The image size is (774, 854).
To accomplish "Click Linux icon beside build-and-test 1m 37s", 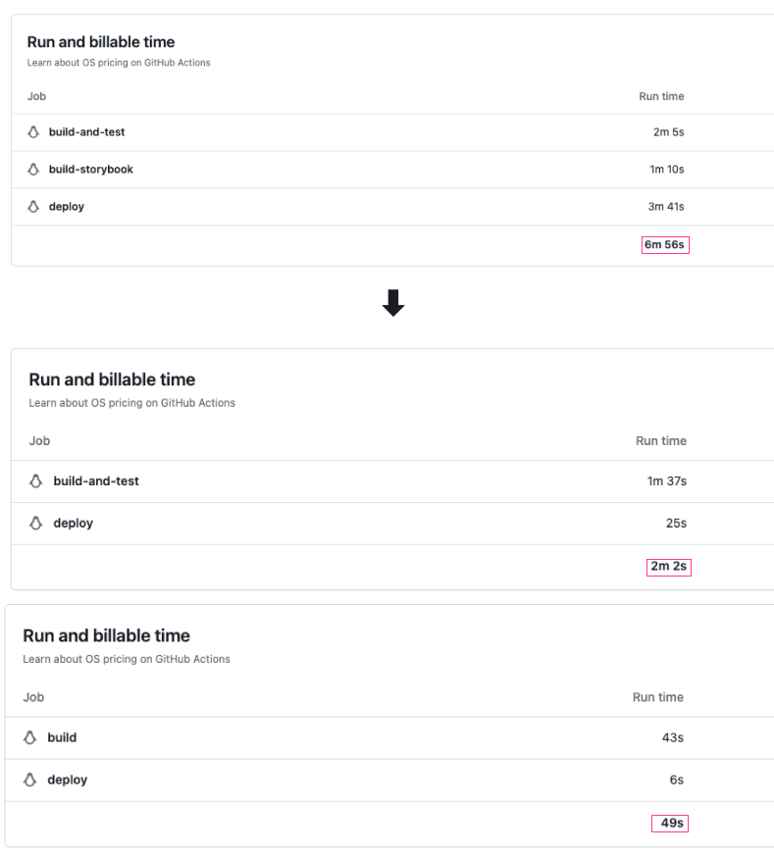I will pos(36,480).
